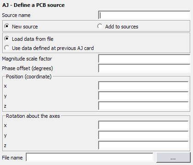Screen dimensions: 193x165
Task: Click the 'Position (coordinate)' group label
Action: pyautogui.click(x=29, y=77)
